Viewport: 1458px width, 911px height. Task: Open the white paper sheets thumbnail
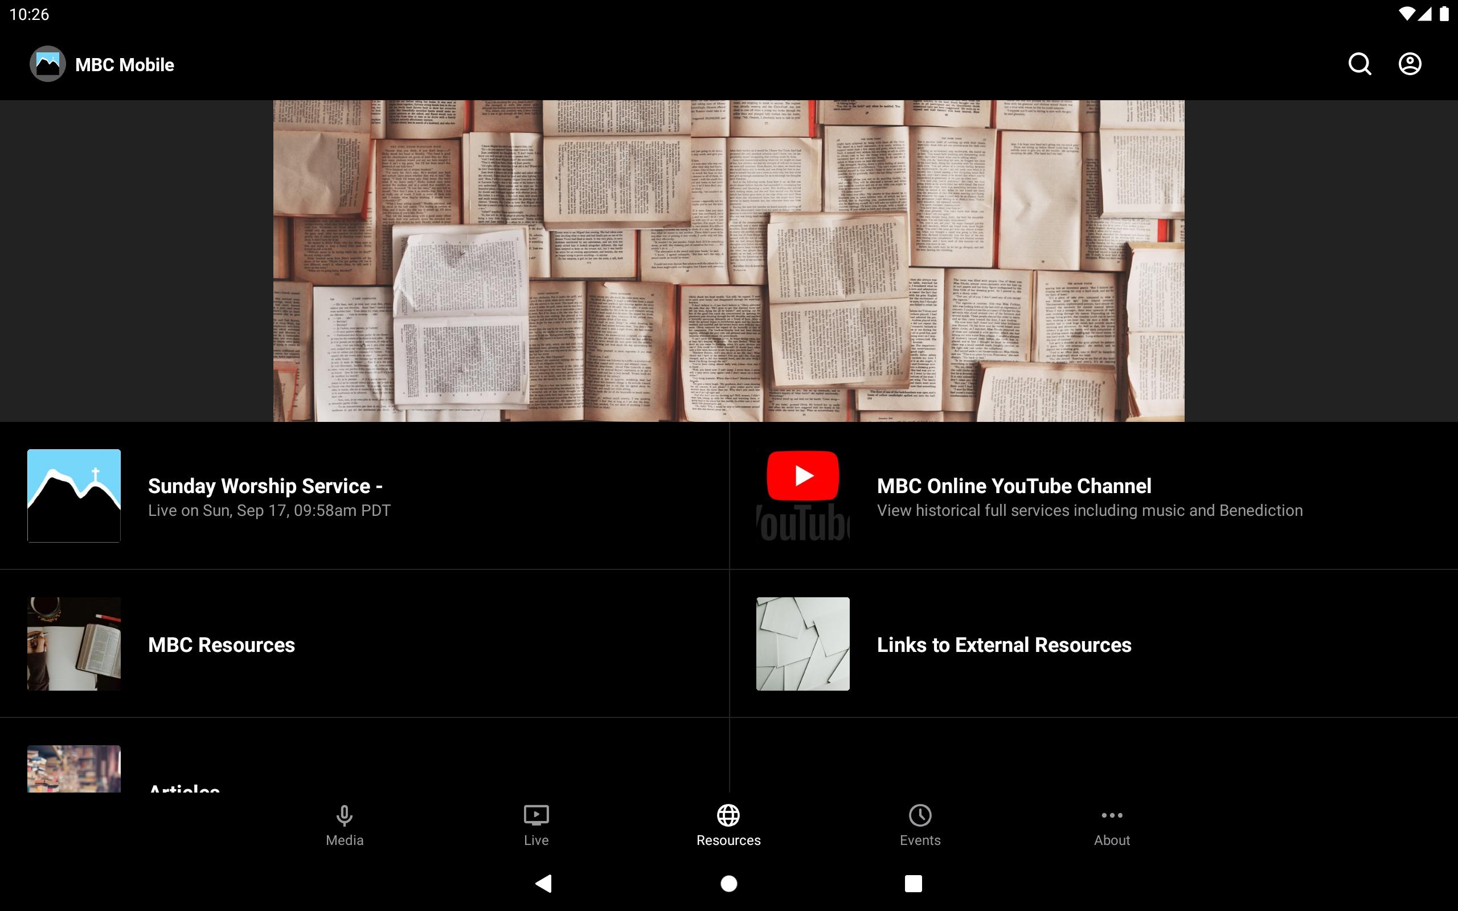tap(802, 643)
